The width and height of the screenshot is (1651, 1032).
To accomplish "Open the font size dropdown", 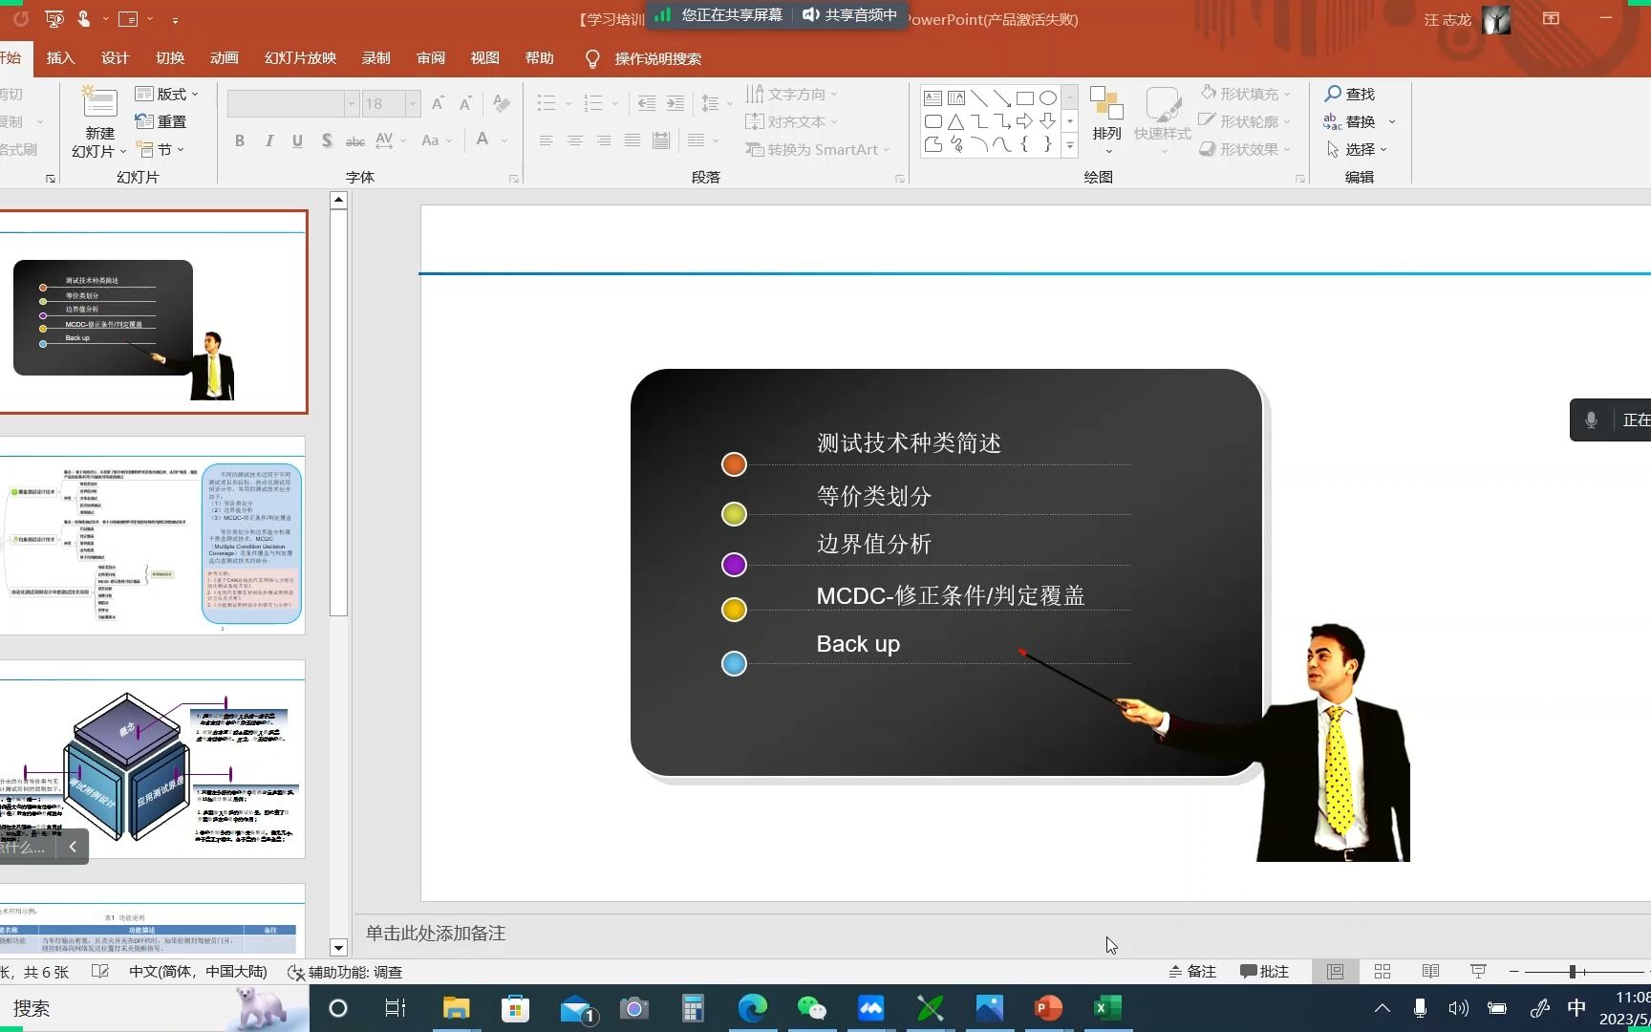I will (411, 103).
